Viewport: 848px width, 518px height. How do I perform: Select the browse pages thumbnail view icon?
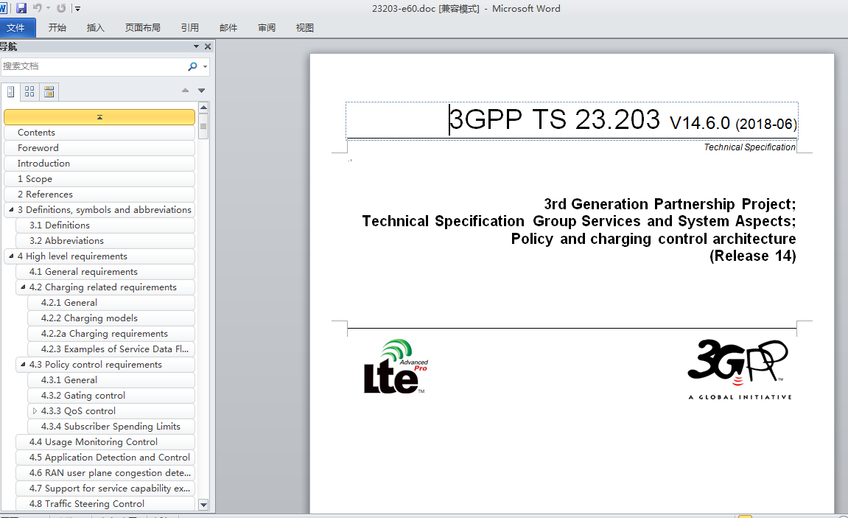(29, 91)
